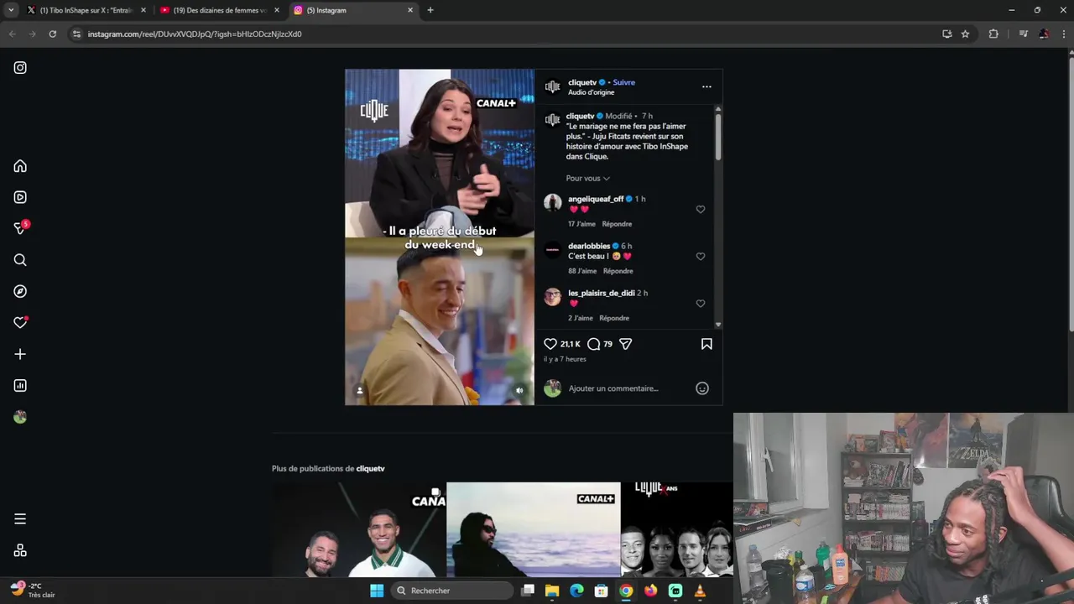This screenshot has height=604, width=1074.
Task: Open Dashboard chart icon in sidebar
Action: [20, 386]
